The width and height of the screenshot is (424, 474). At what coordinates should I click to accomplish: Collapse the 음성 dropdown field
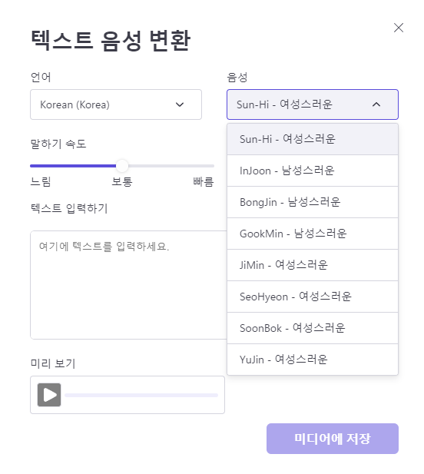(x=313, y=104)
